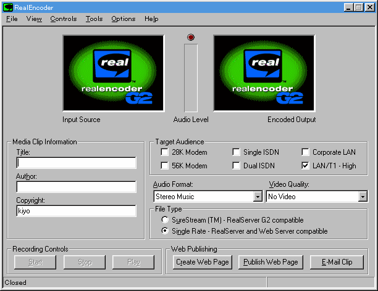This screenshot has height=291, width=378.
Task: Click the Publish Web Page button
Action: coord(271,262)
